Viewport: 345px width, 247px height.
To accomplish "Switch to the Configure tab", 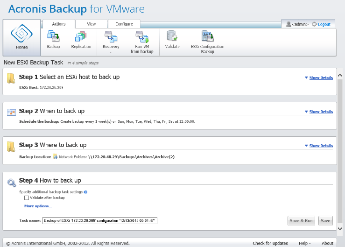I will [124, 24].
